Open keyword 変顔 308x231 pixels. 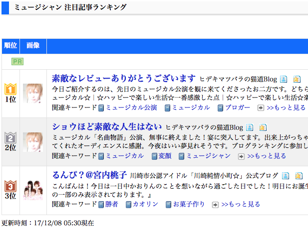coord(165,156)
